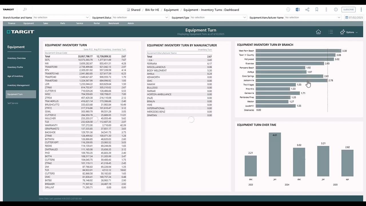Switch to the Parts tab
The image size is (366, 206).
point(63,23)
